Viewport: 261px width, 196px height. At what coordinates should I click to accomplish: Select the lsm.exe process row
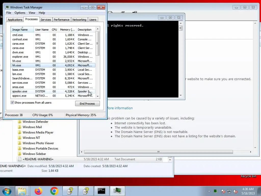click(x=53, y=74)
